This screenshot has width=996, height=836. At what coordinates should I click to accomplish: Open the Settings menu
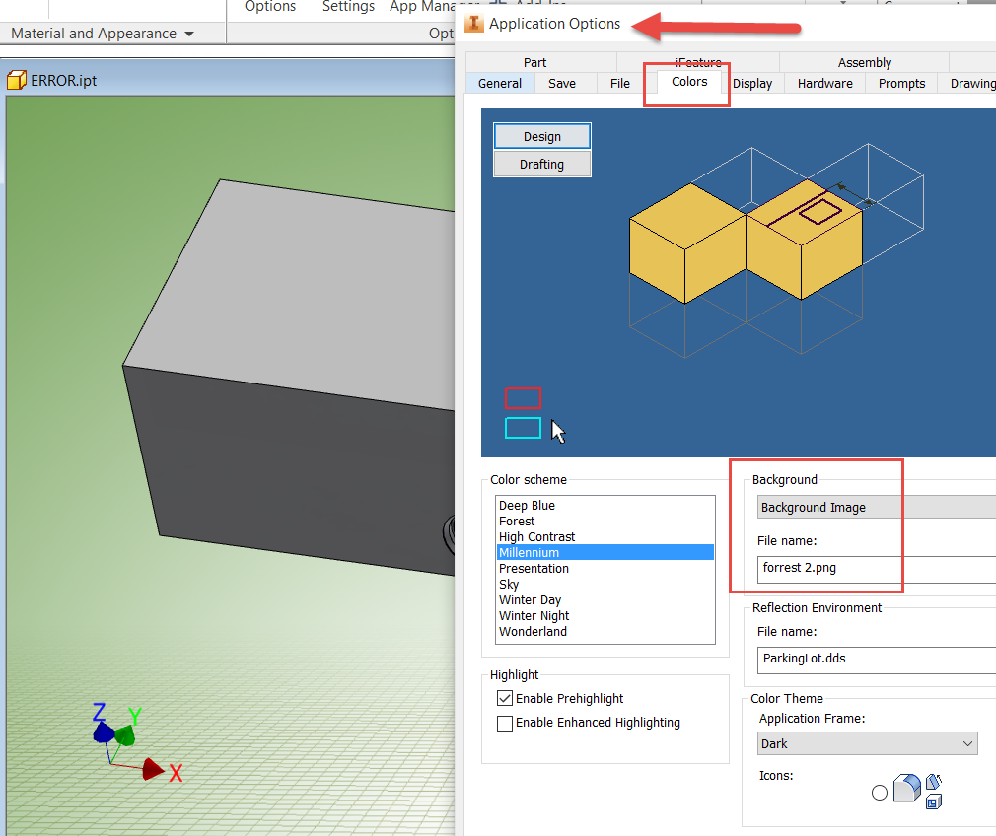pyautogui.click(x=348, y=7)
